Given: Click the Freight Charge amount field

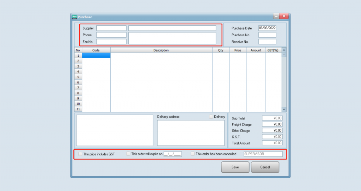Looking at the screenshot, I should tap(272, 124).
